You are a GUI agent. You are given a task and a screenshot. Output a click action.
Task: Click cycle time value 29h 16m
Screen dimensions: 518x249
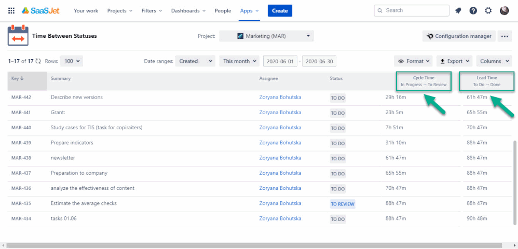[396, 98]
